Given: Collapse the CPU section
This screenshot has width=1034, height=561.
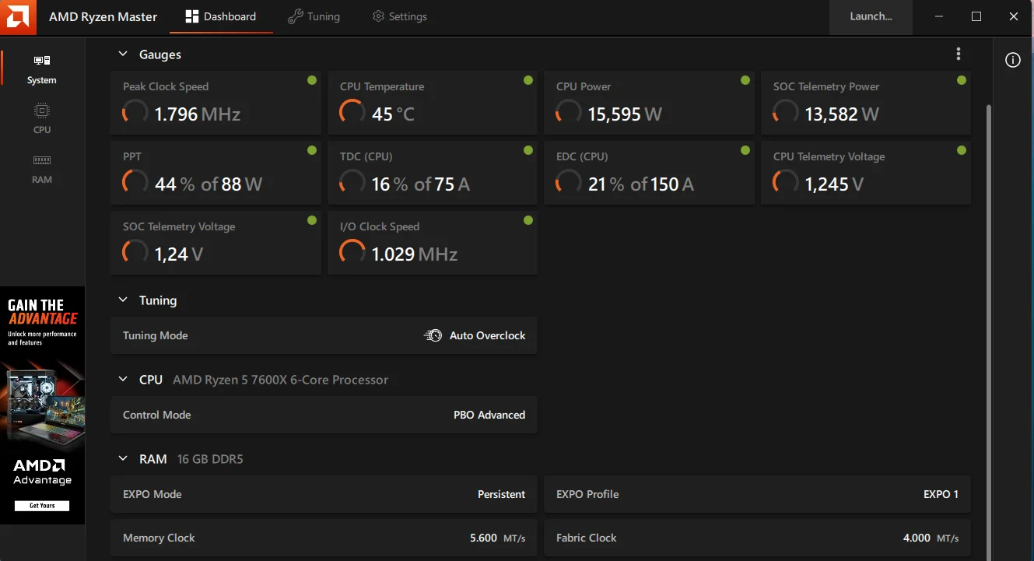Looking at the screenshot, I should click(122, 380).
